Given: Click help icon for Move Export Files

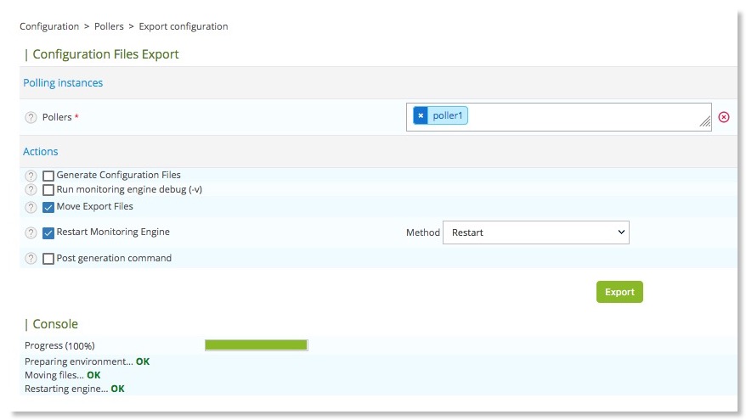Looking at the screenshot, I should 31,207.
